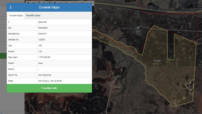Click the Parsel value 170
Viewport: 202px width, 114px height.
pos(40,51)
